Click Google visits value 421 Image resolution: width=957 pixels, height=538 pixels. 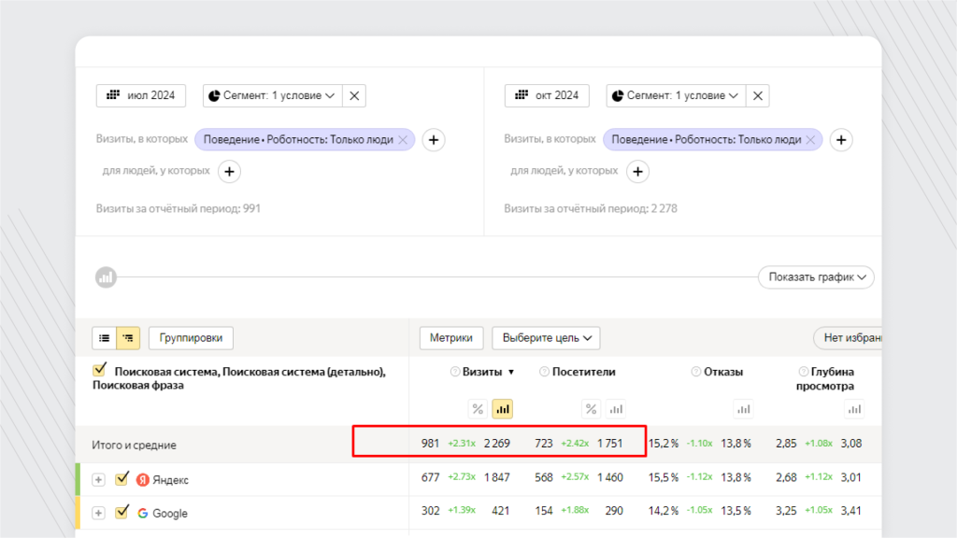(x=501, y=511)
